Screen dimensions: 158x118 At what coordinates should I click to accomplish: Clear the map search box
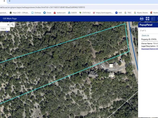tap(8, 25)
